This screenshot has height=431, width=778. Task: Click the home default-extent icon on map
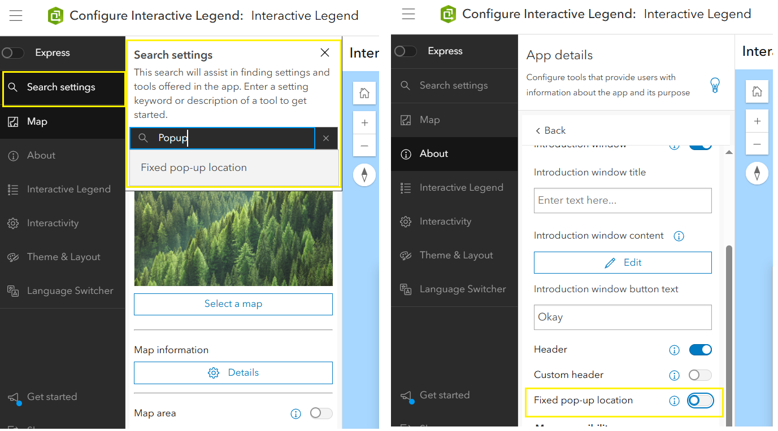[x=364, y=93]
